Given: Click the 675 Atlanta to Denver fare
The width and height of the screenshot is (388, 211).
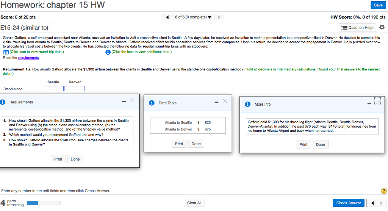Looking at the screenshot, I should click(208, 129).
